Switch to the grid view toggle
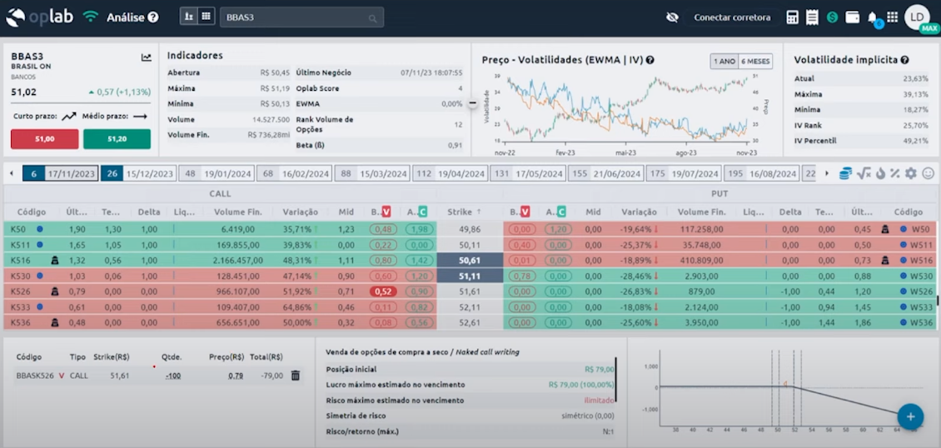941x448 pixels. click(x=206, y=17)
